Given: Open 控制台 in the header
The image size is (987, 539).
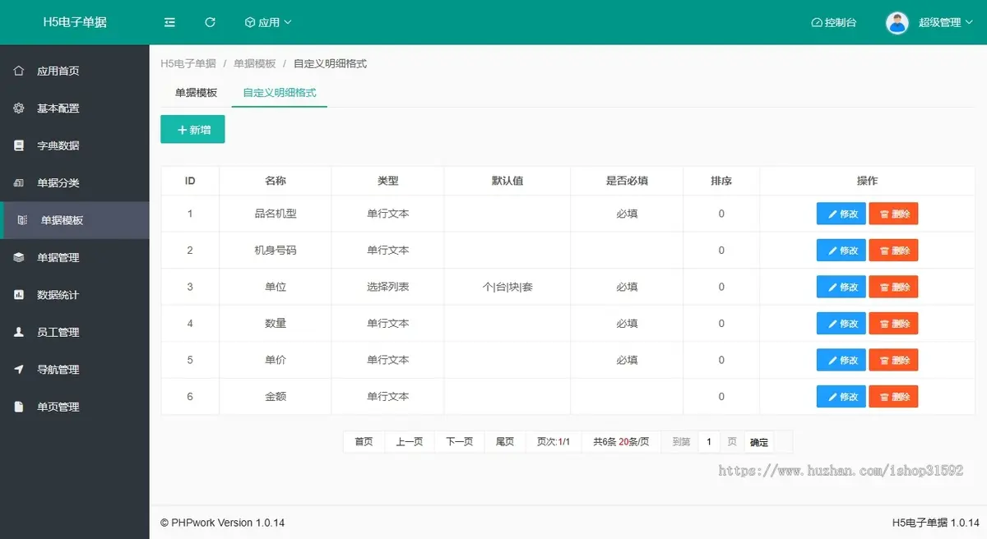Looking at the screenshot, I should click(x=833, y=22).
